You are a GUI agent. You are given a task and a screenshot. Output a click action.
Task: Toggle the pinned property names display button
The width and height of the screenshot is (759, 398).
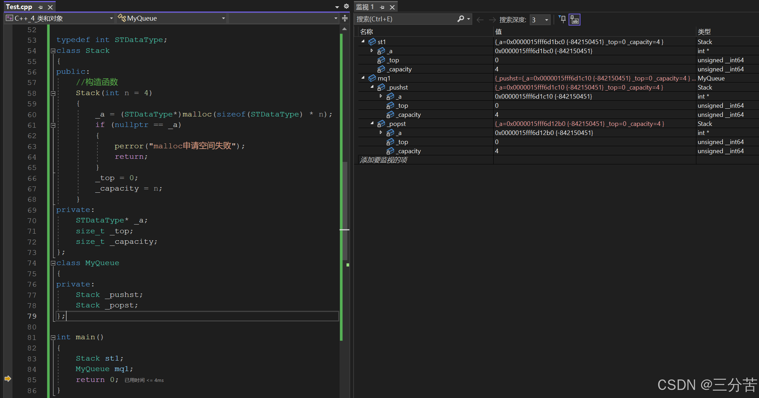coord(575,20)
